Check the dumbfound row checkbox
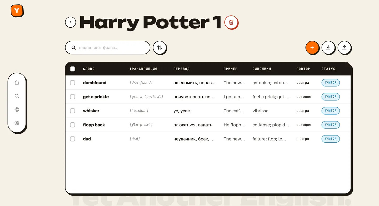379x206 pixels. pyautogui.click(x=73, y=83)
